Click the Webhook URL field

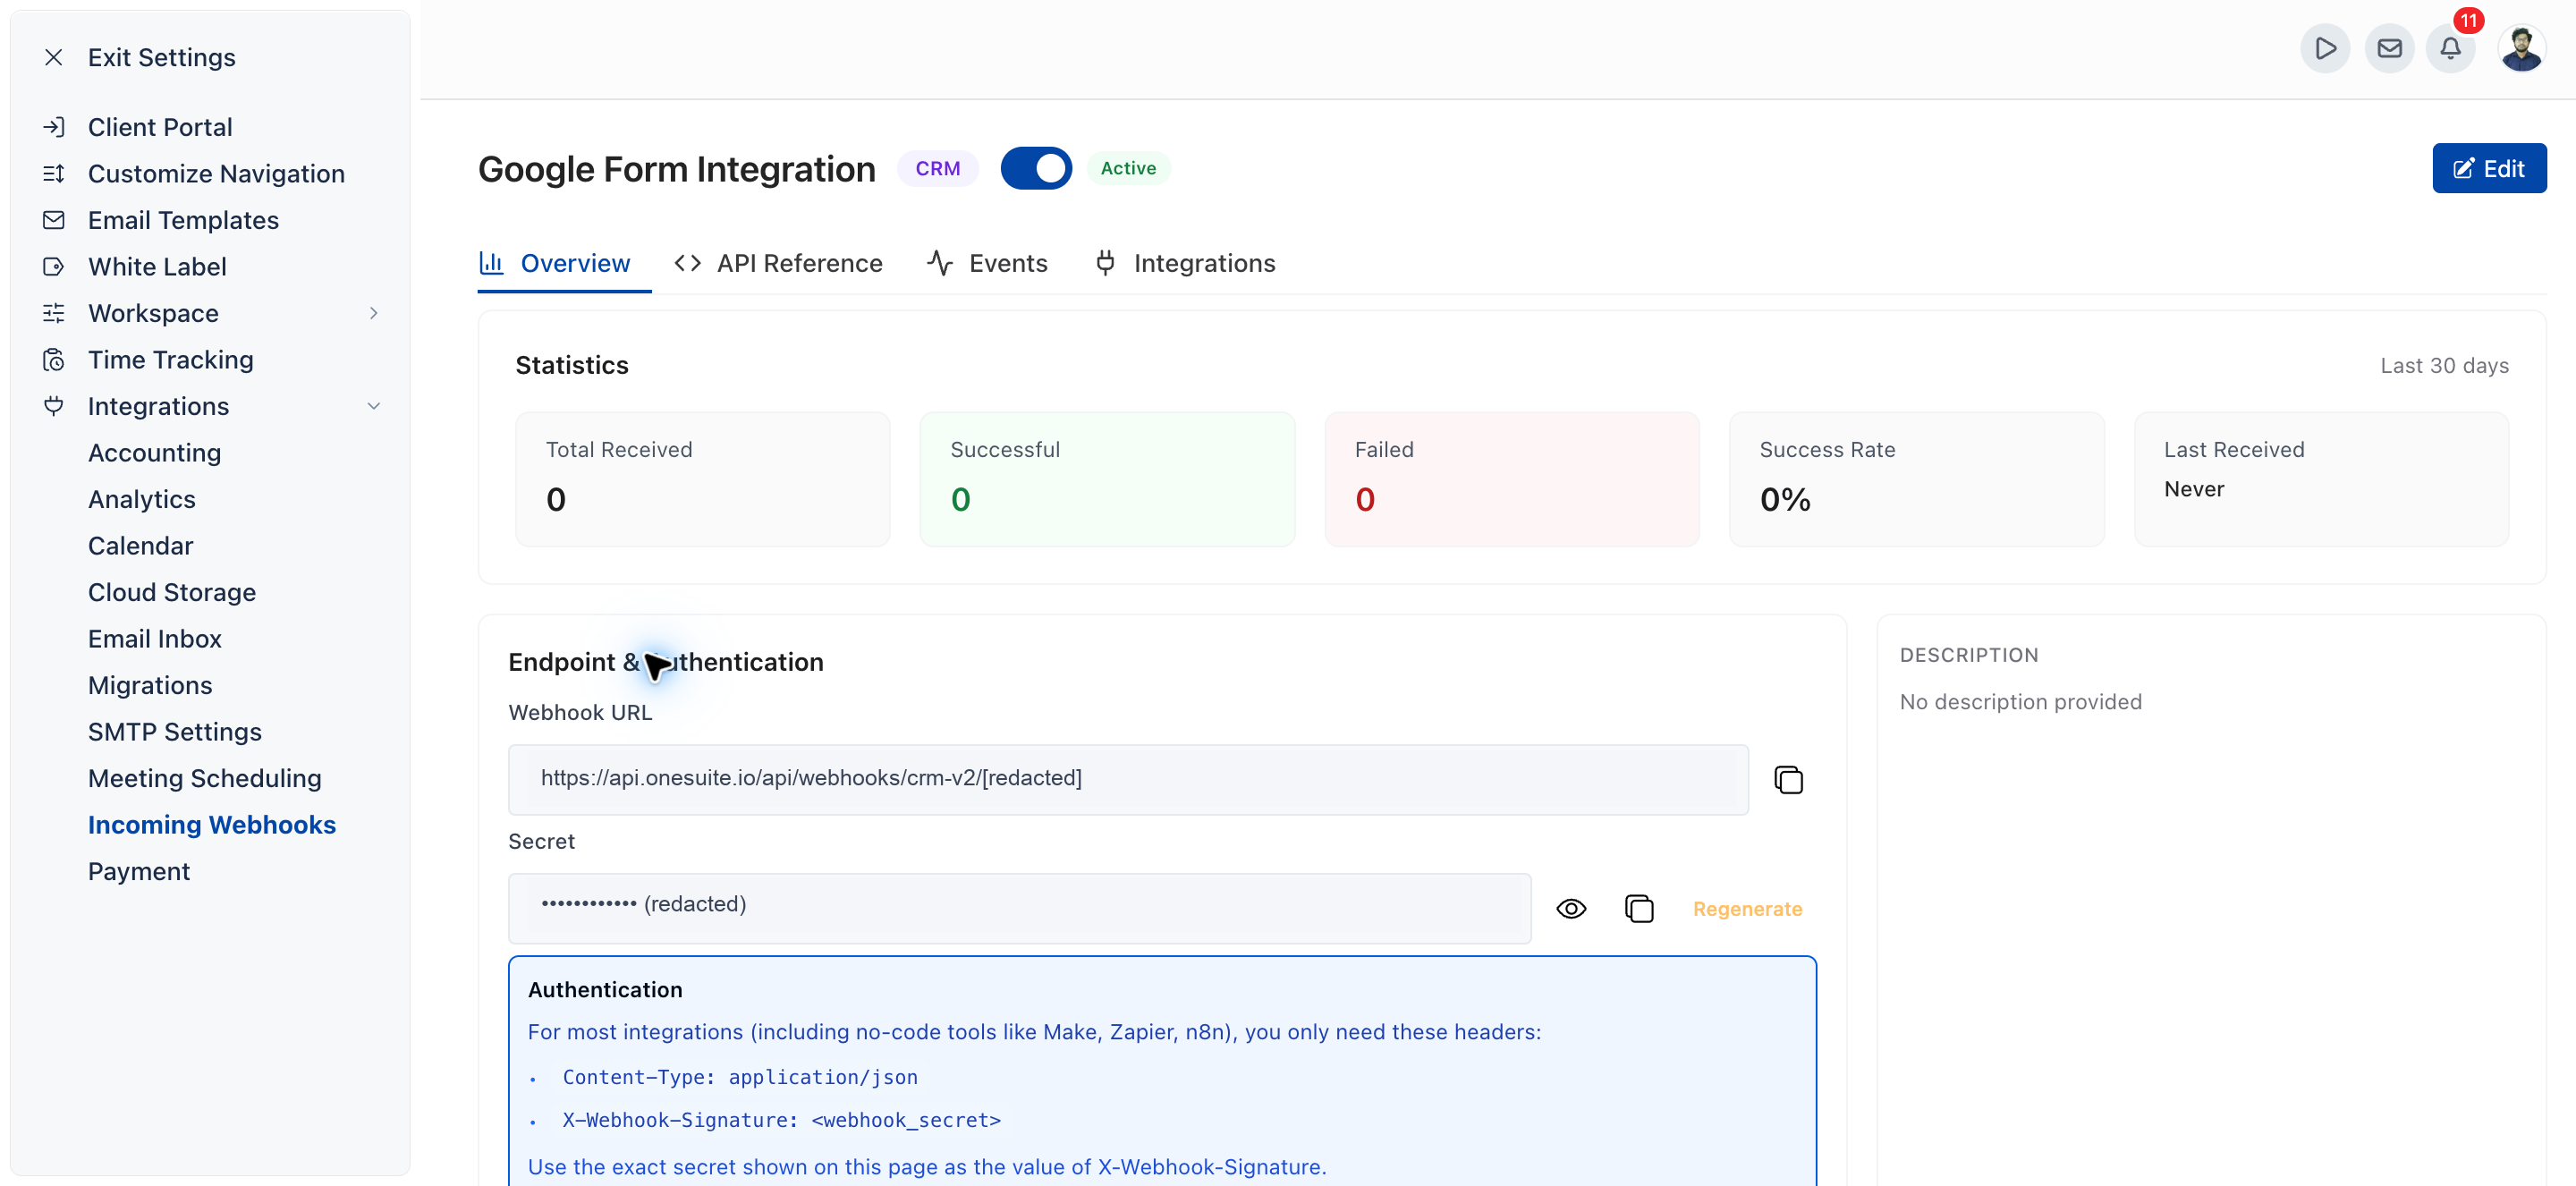click(1128, 779)
